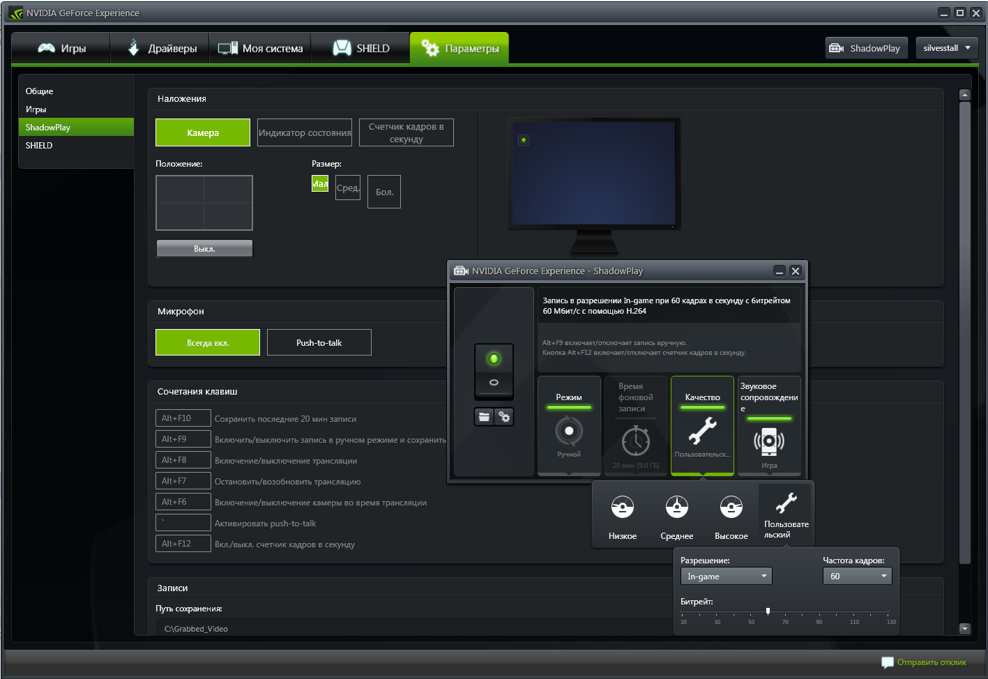Choose the medium camera size Сред
This screenshot has height=679, width=988.
(348, 188)
